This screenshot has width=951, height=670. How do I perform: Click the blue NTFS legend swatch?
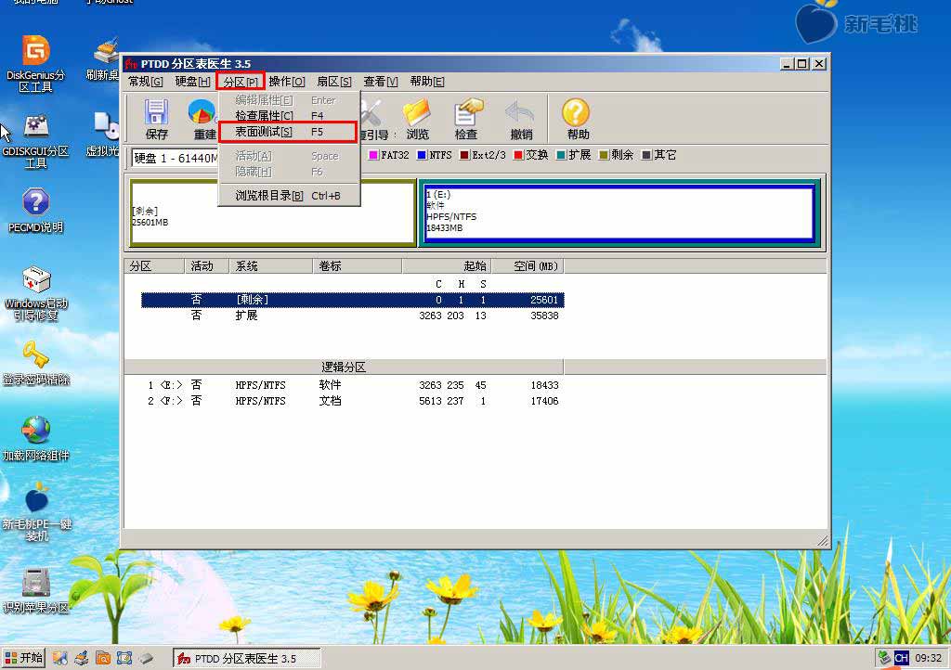click(423, 155)
